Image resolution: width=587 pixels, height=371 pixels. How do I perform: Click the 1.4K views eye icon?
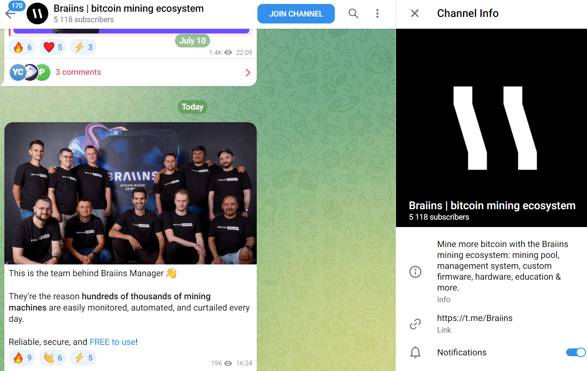click(x=228, y=53)
